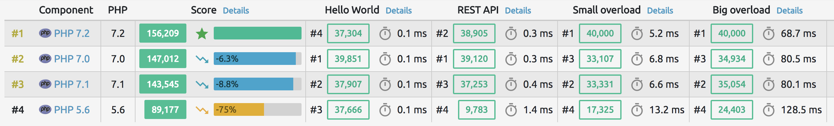The image size is (834, 126).
Task: Click the 39,120 REST API value box
Action: click(x=474, y=59)
